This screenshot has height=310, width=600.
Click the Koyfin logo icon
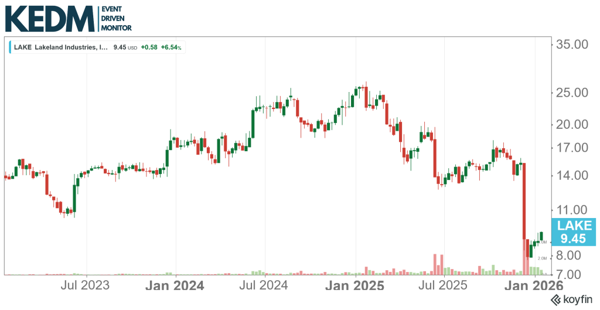555,300
